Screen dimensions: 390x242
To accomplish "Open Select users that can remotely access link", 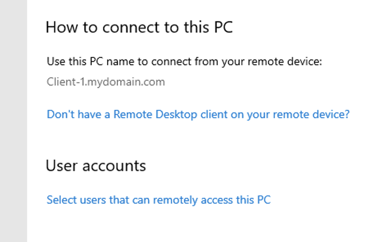I will point(159,200).
